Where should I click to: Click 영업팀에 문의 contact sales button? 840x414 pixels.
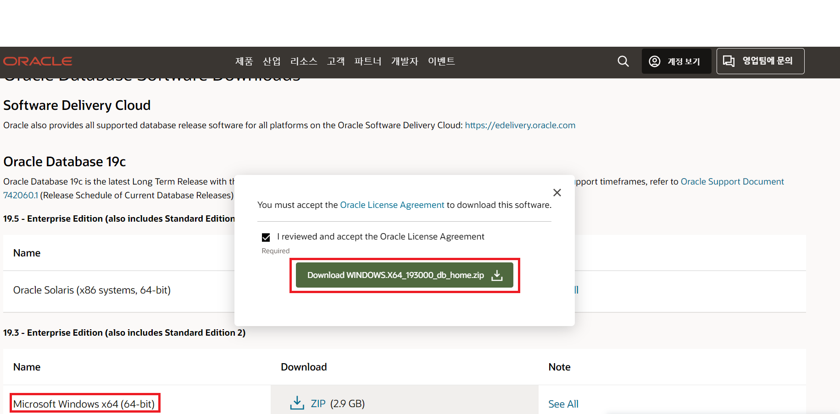coord(760,61)
